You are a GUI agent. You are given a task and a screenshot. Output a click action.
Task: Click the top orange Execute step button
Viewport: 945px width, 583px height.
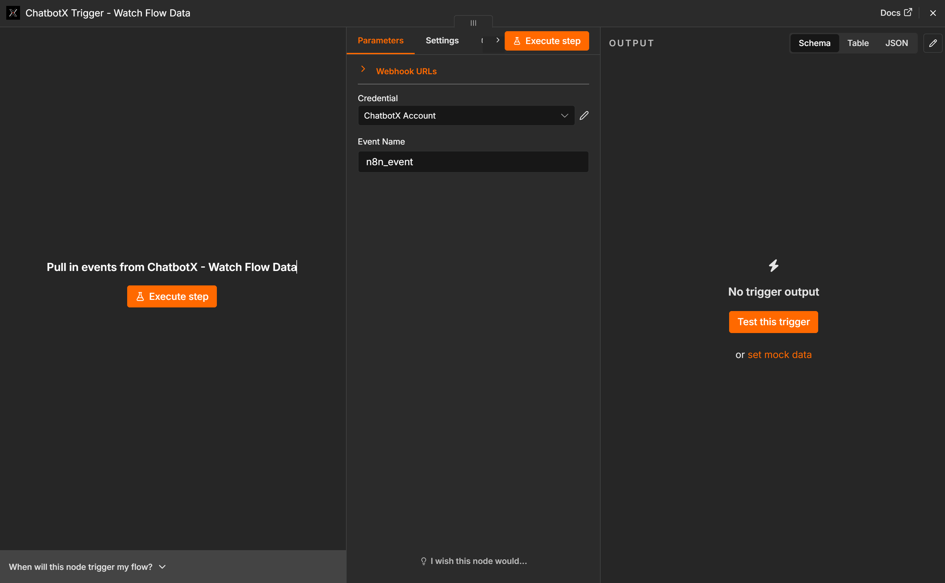coord(546,41)
